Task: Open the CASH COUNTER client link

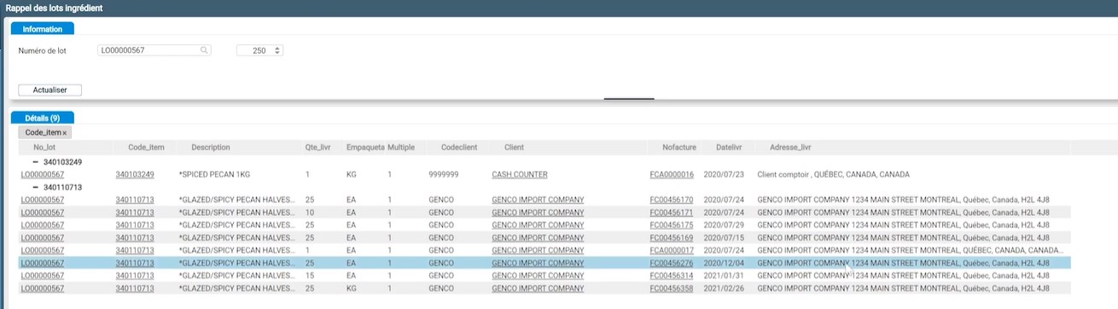Action: click(519, 174)
